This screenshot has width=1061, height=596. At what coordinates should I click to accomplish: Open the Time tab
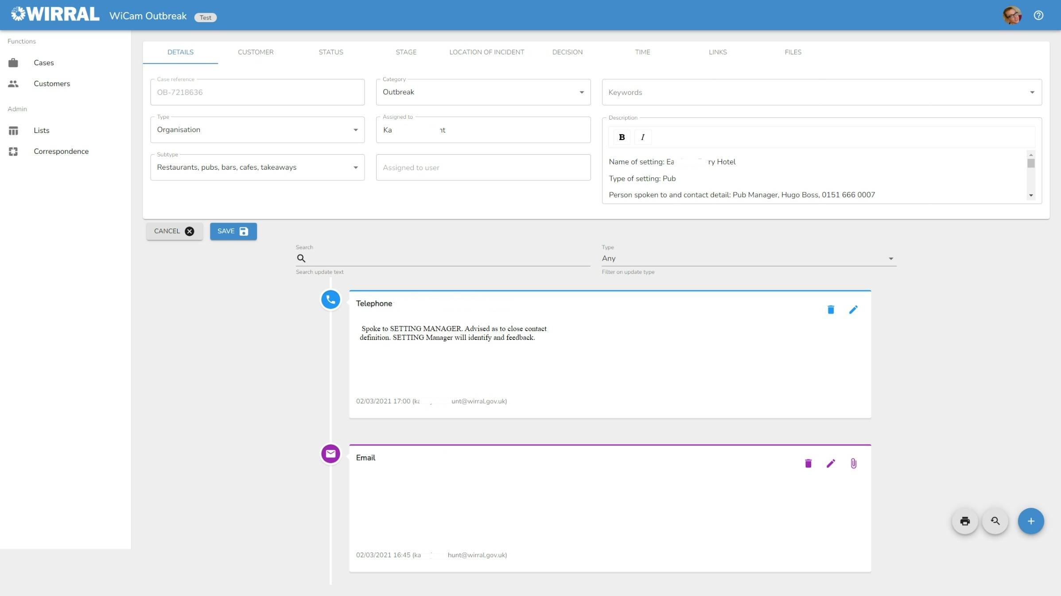643,52
